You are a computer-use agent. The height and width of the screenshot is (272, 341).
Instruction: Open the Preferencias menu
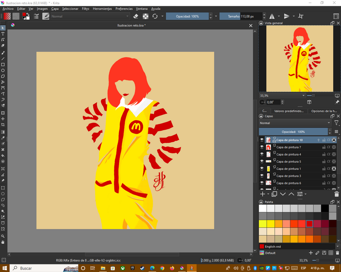point(124,9)
